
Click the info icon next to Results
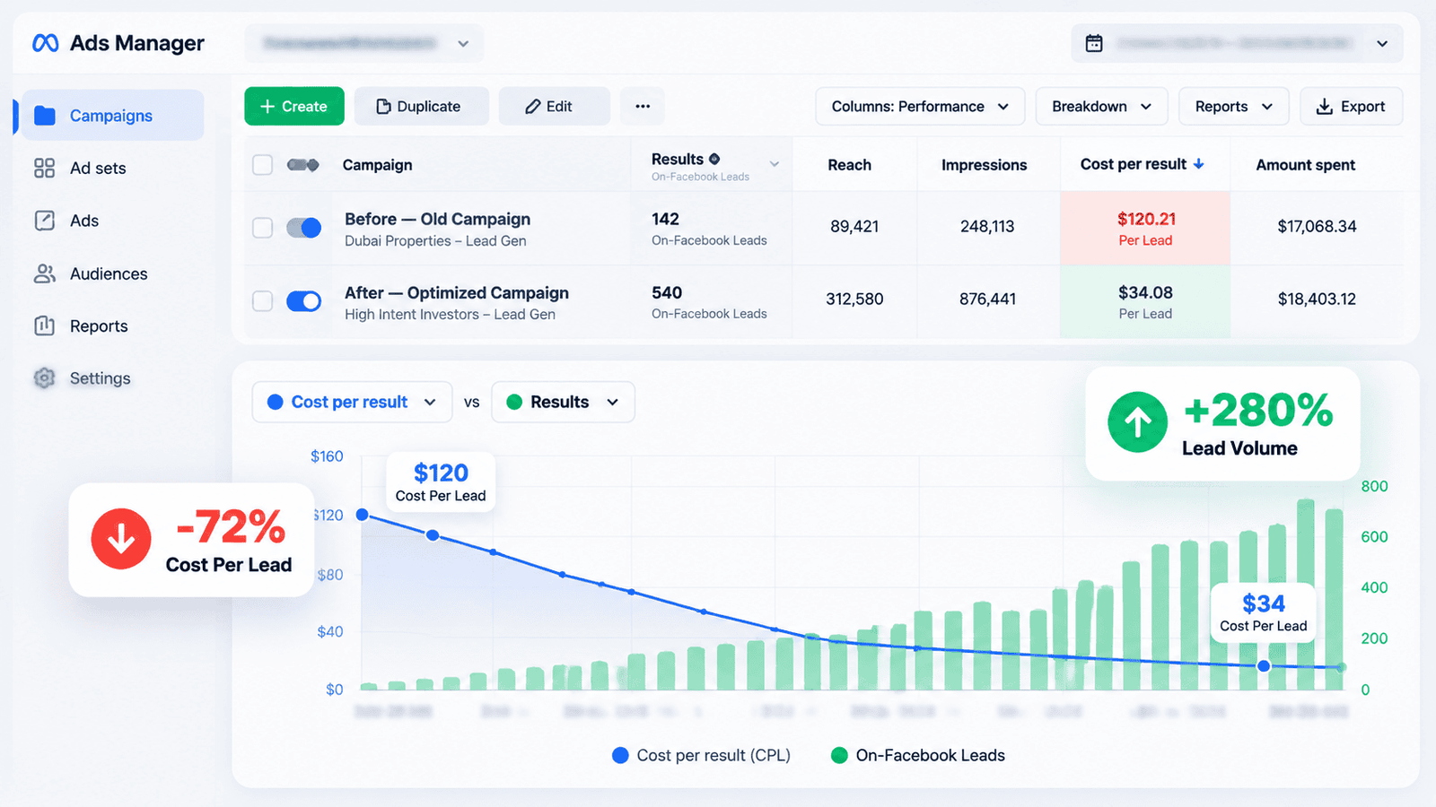[x=714, y=159]
